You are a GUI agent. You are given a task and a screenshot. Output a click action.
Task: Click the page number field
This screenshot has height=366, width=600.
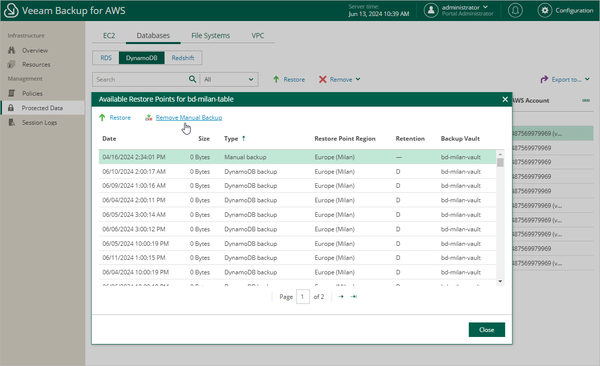tap(303, 297)
